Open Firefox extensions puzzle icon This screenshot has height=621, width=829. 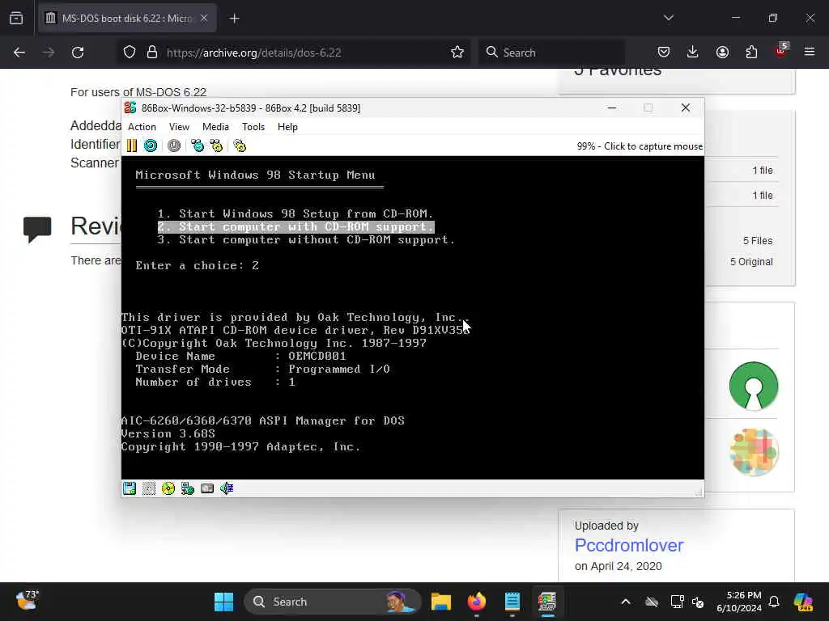click(x=751, y=53)
